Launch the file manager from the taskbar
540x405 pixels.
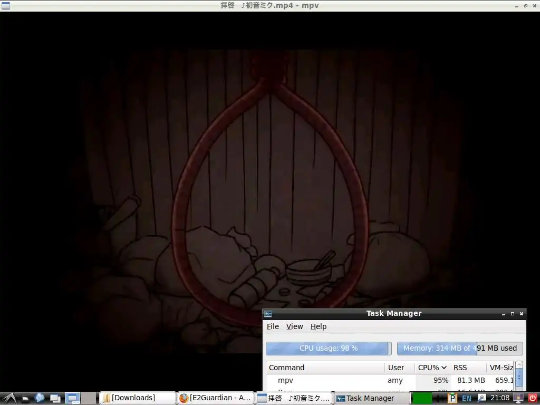click(25, 399)
